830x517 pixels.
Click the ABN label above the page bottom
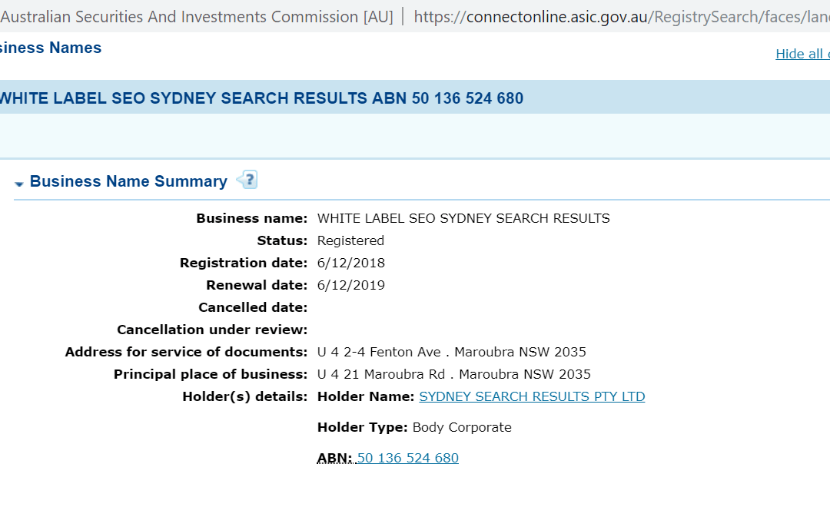[x=334, y=458]
